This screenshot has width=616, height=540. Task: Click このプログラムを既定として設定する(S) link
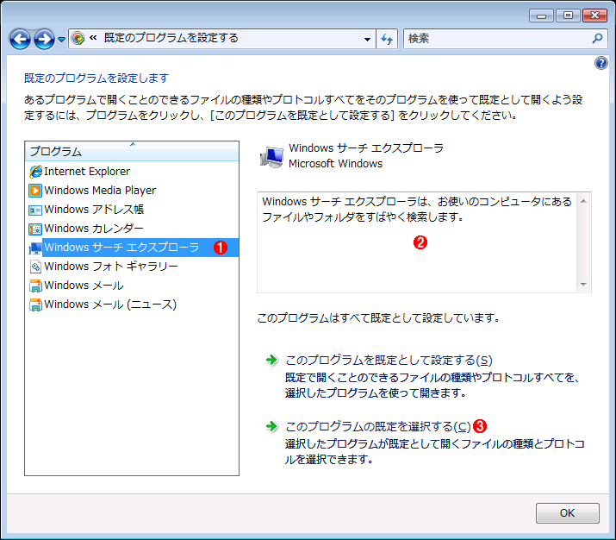click(x=389, y=361)
